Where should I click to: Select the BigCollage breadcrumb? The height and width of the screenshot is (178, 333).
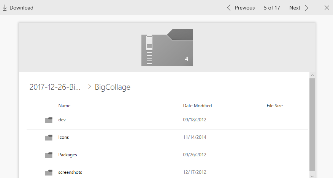pos(113,87)
